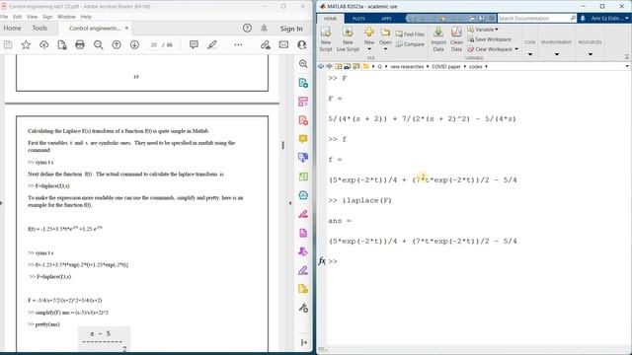
Task: Open the Window menu in Acrobat
Action: point(66,17)
